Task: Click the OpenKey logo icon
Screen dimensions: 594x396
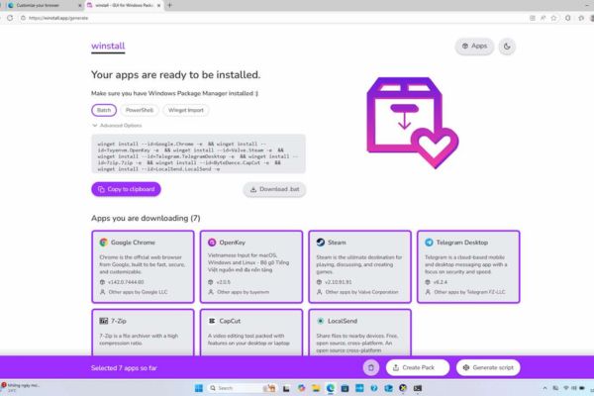Action: click(212, 243)
